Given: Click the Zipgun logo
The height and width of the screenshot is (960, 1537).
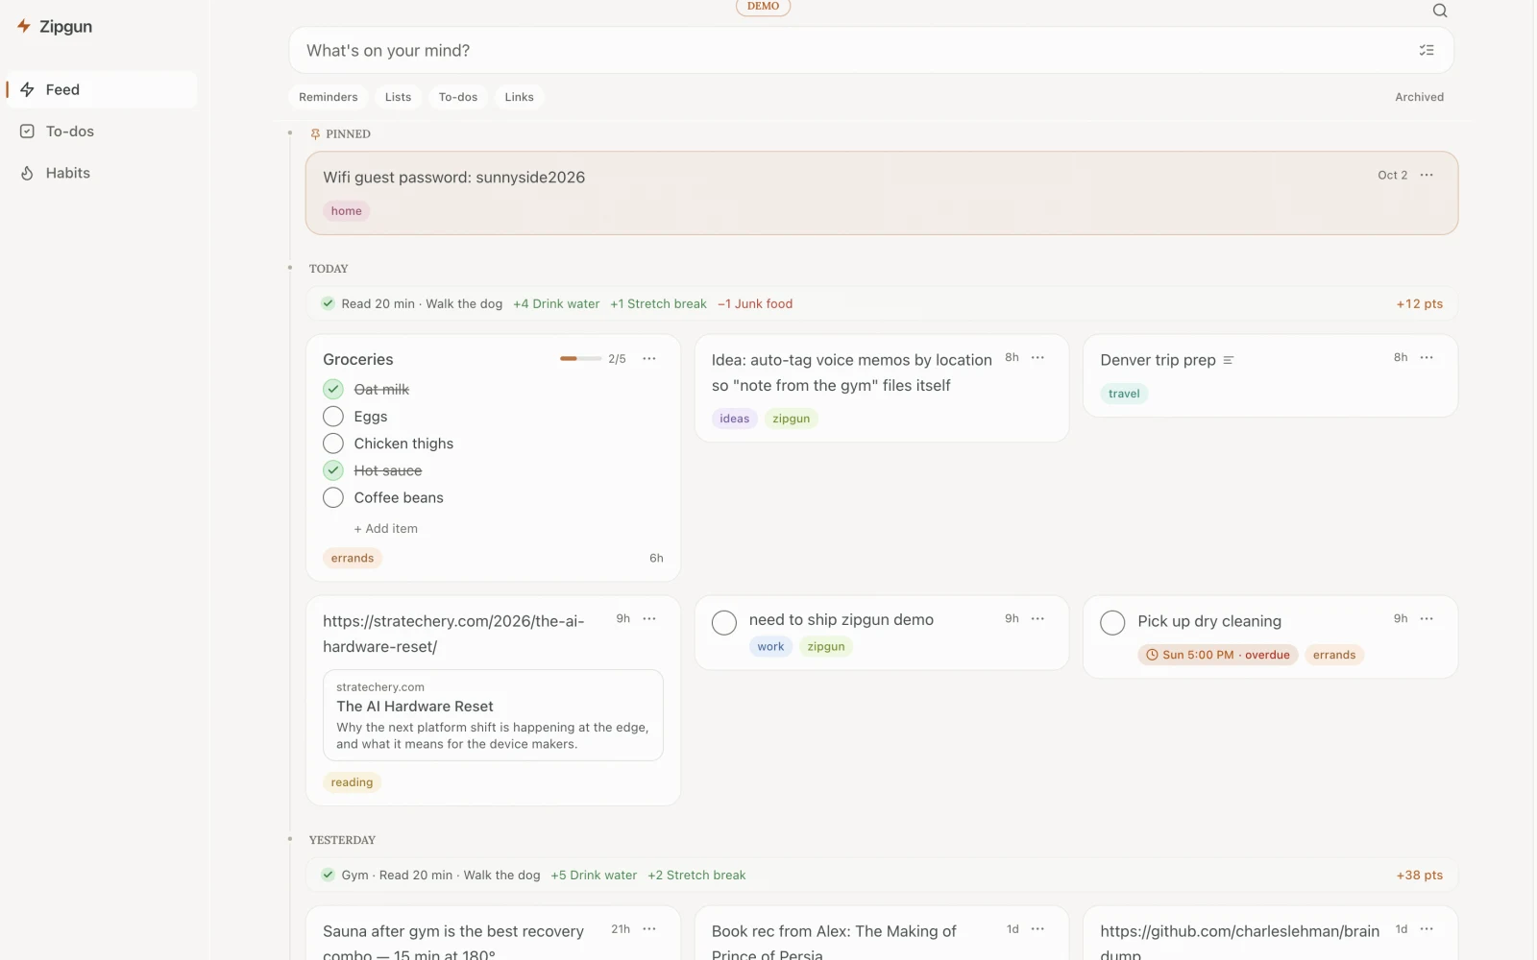Looking at the screenshot, I should [55, 26].
